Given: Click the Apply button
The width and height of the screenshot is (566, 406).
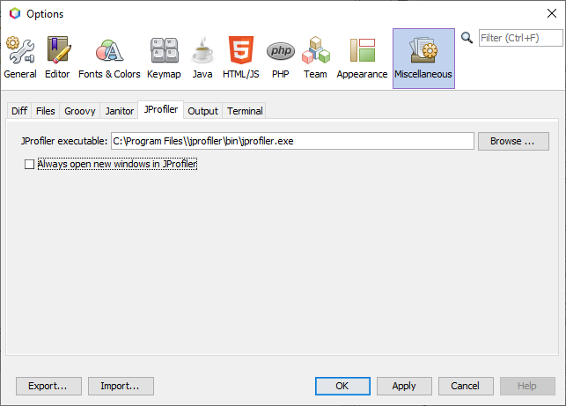Looking at the screenshot, I should pos(404,386).
